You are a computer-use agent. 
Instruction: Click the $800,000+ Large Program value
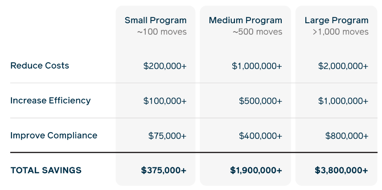[347, 135]
